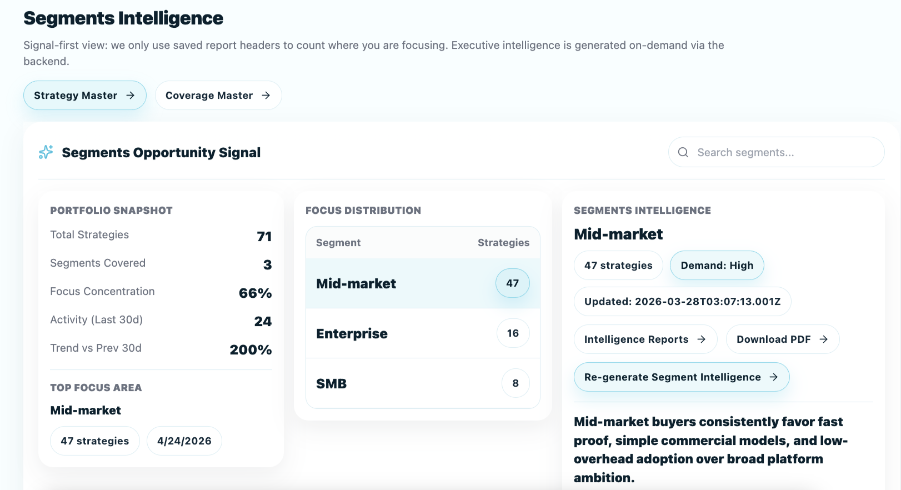Click the arrow icon on Download PDF

[824, 339]
